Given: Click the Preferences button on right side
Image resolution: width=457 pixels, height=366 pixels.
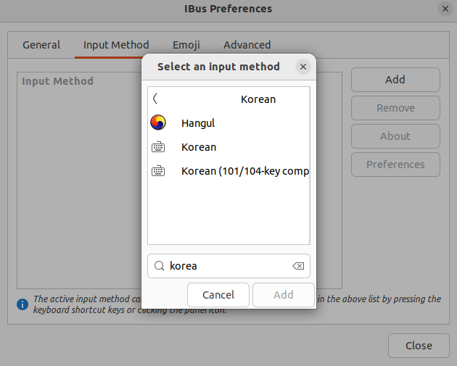Looking at the screenshot, I should [395, 165].
